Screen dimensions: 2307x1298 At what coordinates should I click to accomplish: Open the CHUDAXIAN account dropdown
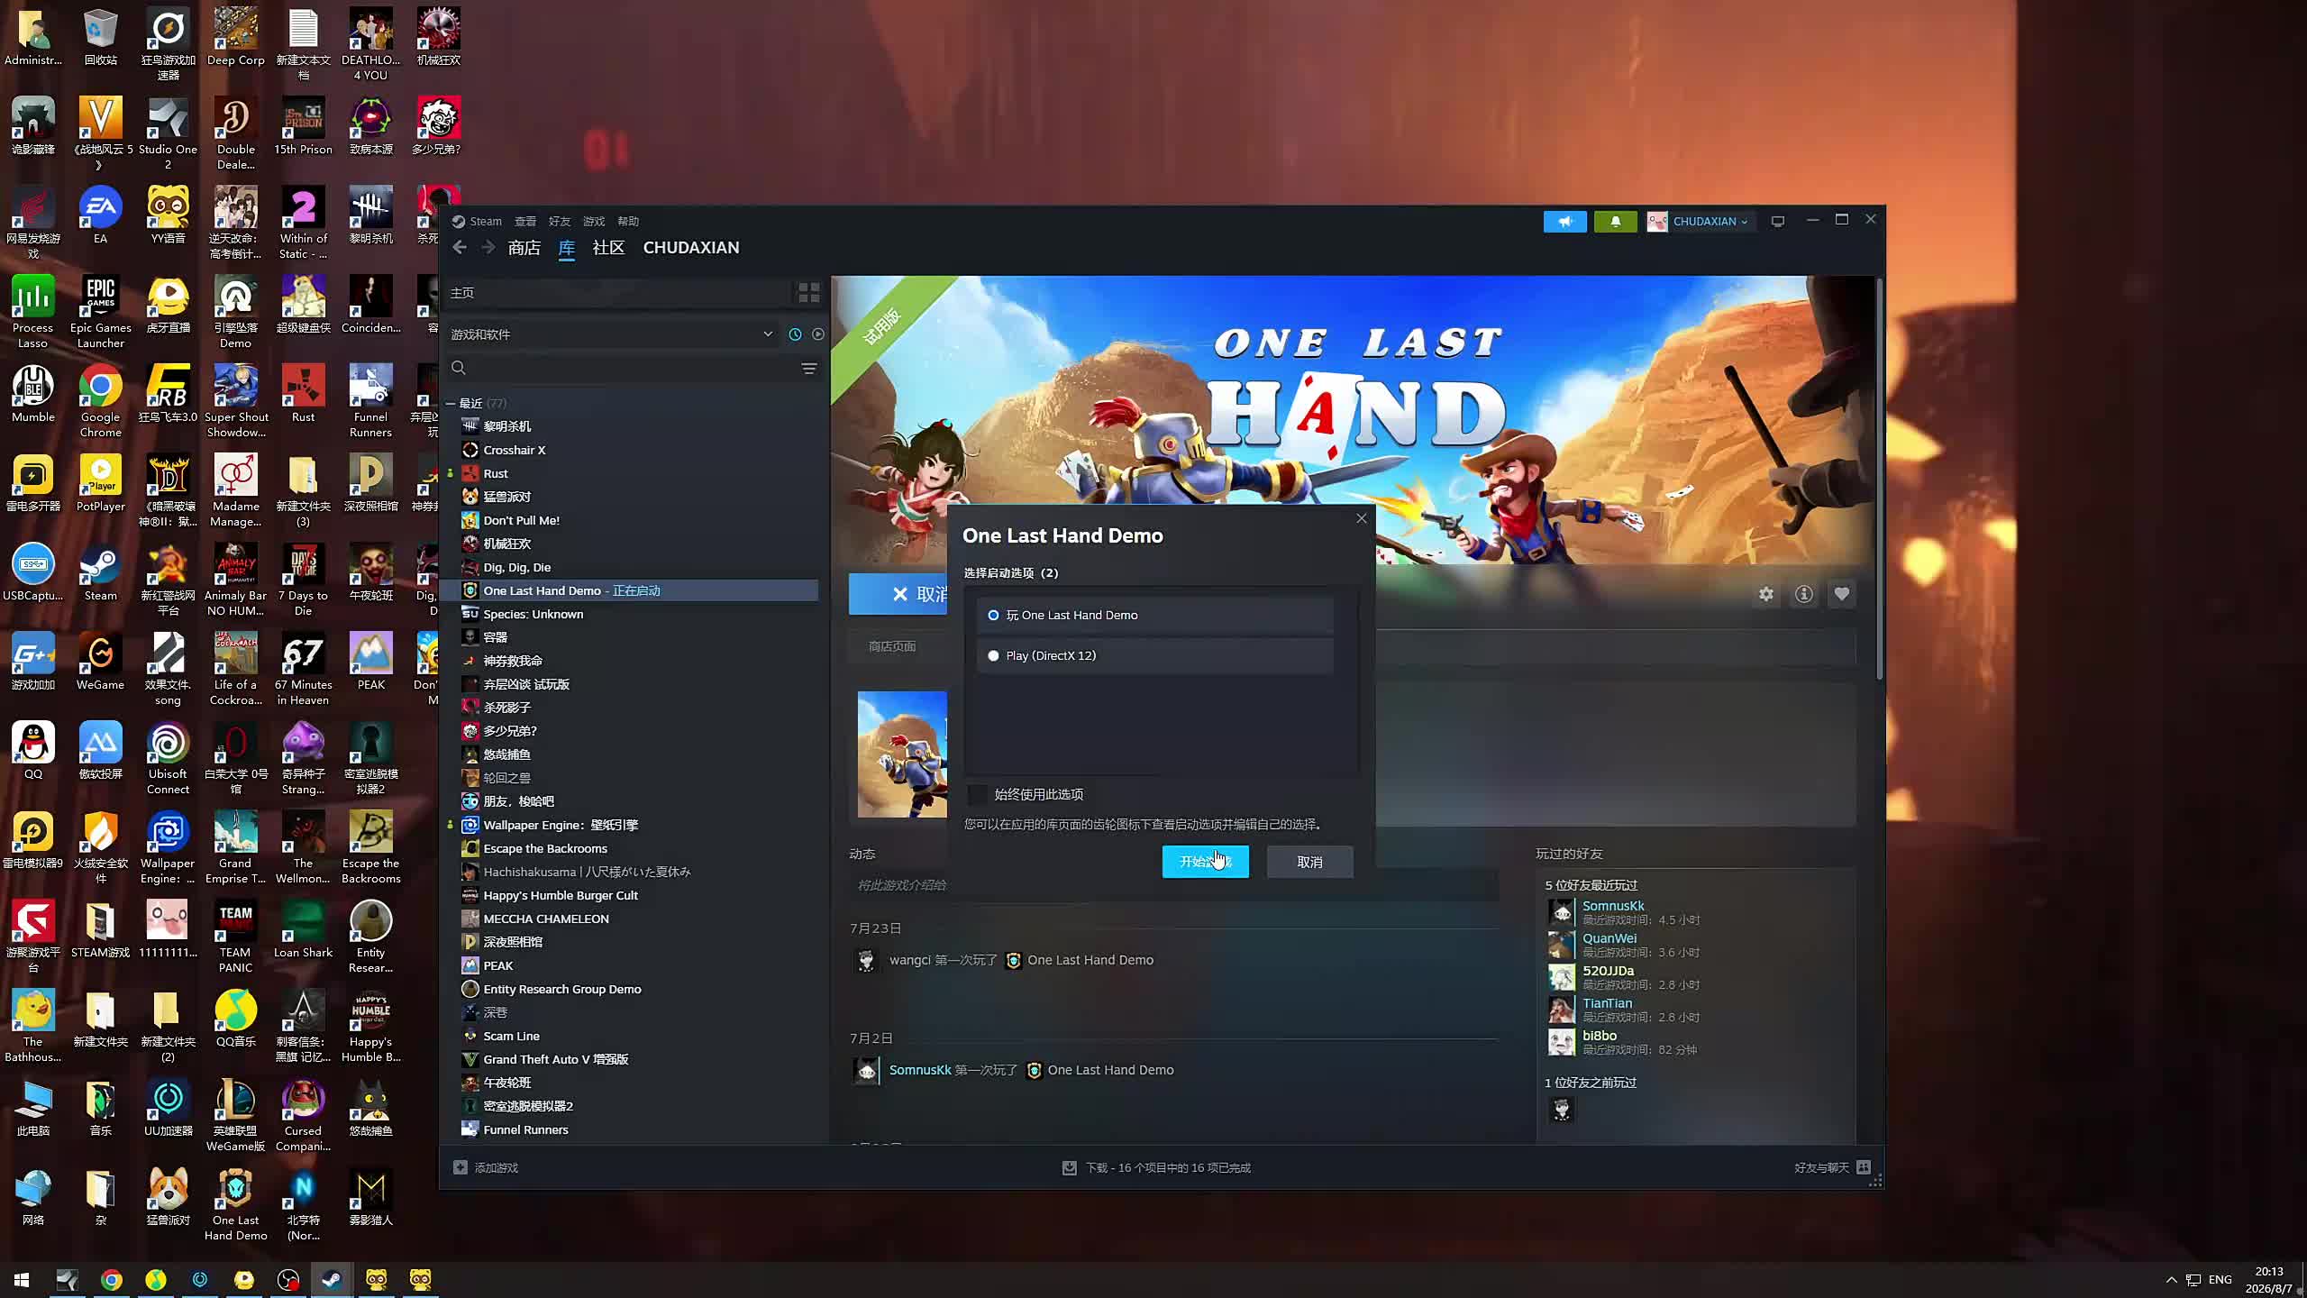[1700, 222]
